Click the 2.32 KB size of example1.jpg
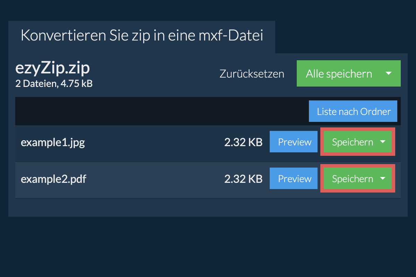This screenshot has height=277, width=416. click(243, 142)
